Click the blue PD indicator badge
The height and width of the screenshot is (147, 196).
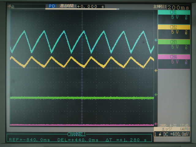52,6
